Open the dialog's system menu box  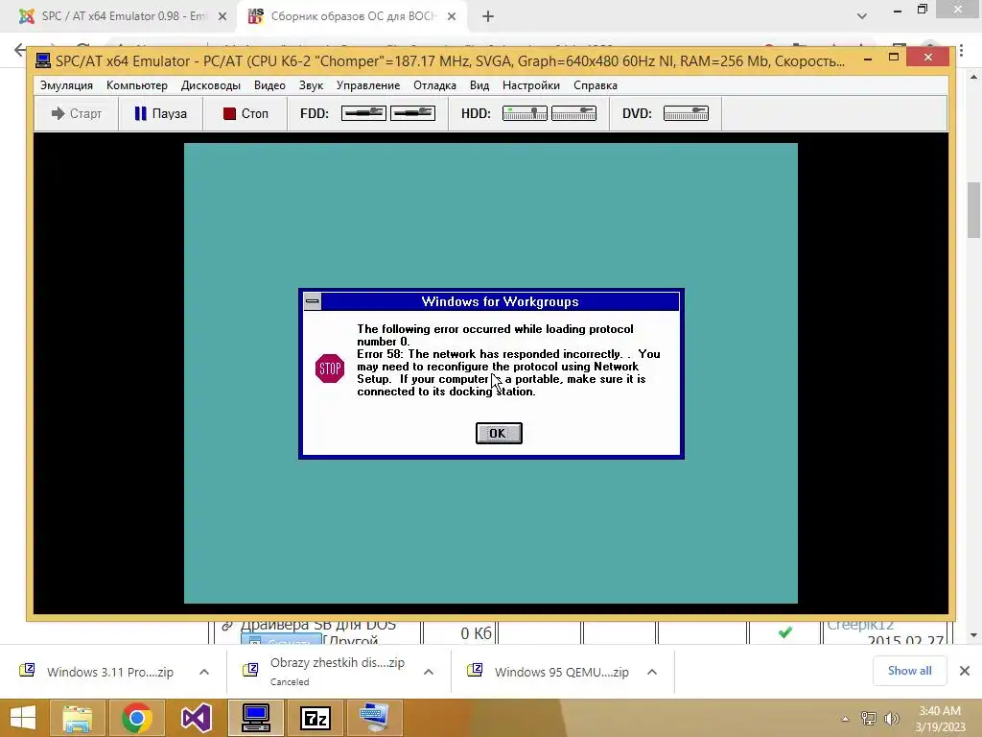click(x=312, y=301)
